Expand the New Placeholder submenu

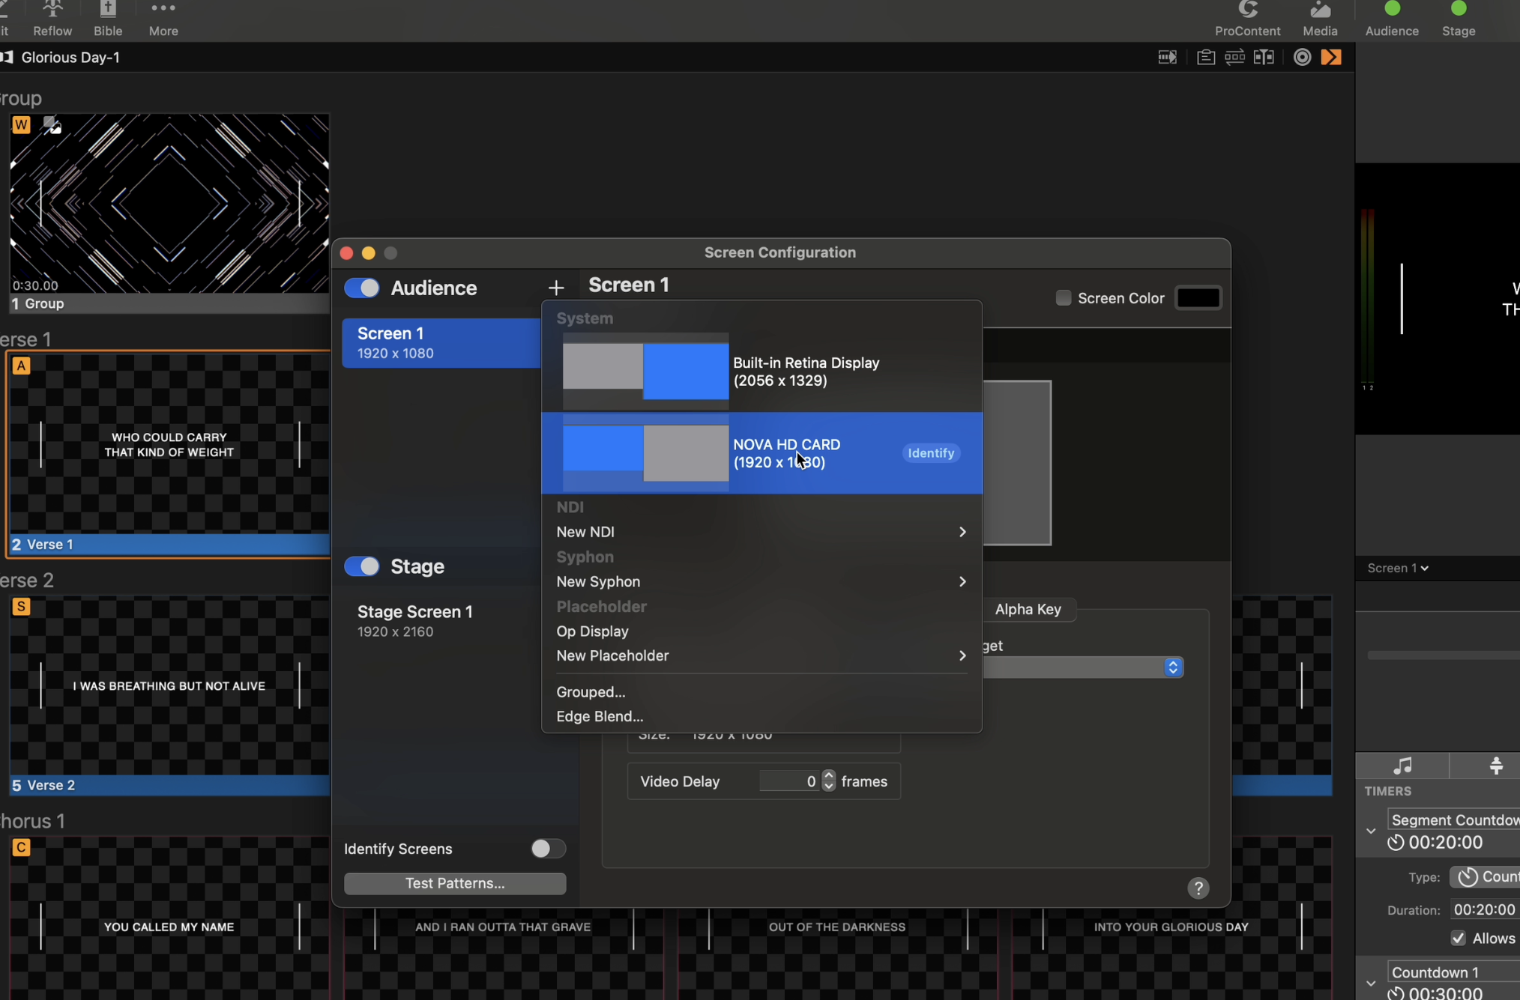(761, 656)
